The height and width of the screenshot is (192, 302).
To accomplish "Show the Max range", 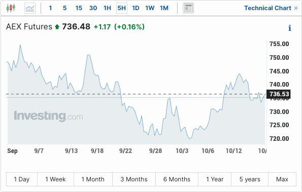I will [x=282, y=179].
